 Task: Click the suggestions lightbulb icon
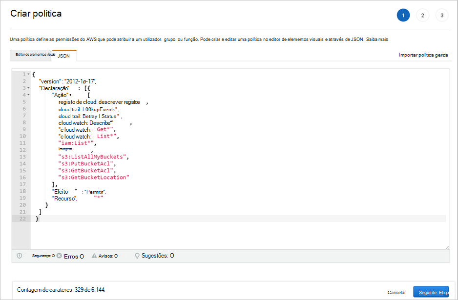(137, 256)
